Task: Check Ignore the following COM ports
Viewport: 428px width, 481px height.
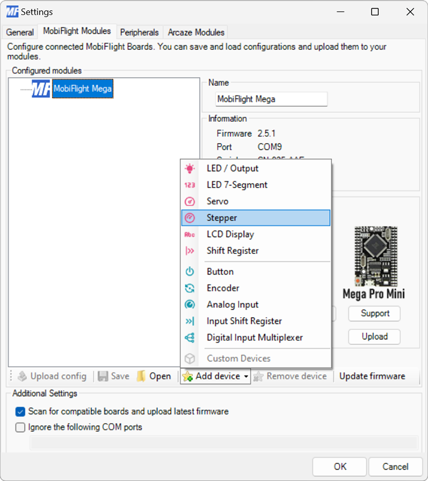Action: click(x=20, y=427)
